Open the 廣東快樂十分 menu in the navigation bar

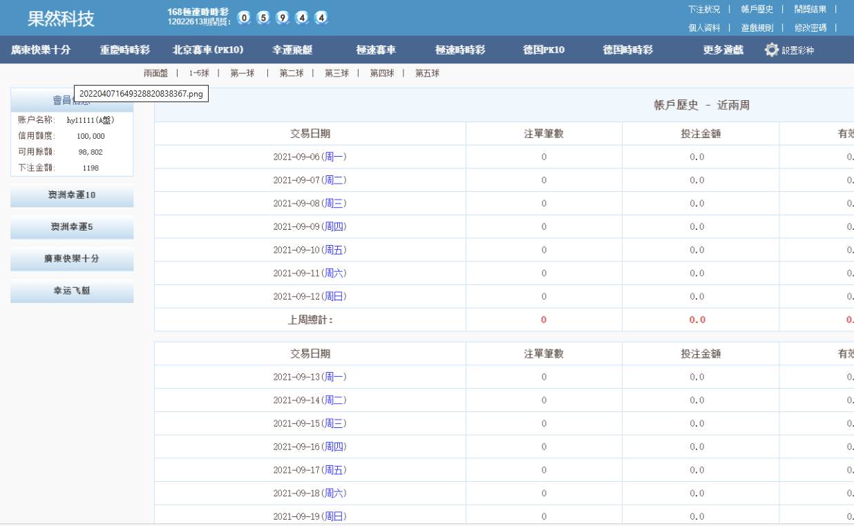coord(41,50)
